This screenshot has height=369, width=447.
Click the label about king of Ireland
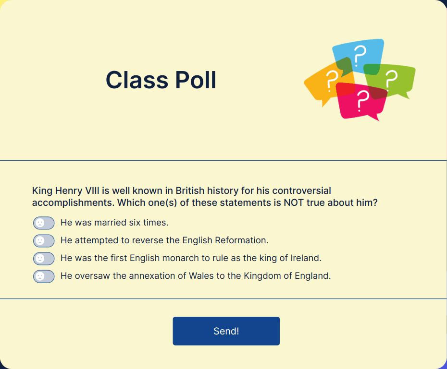click(191, 258)
